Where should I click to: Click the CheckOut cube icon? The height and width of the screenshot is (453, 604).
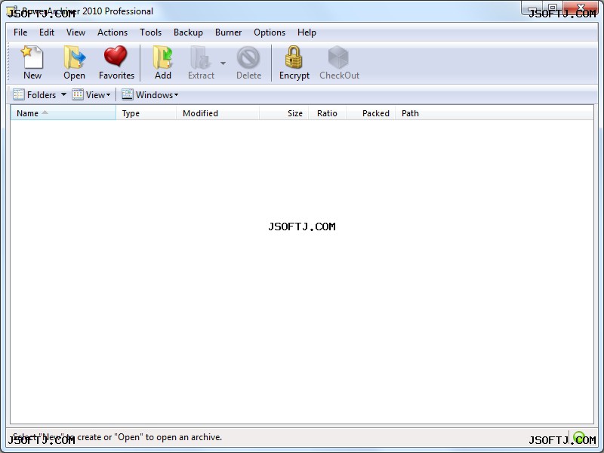[x=339, y=63]
